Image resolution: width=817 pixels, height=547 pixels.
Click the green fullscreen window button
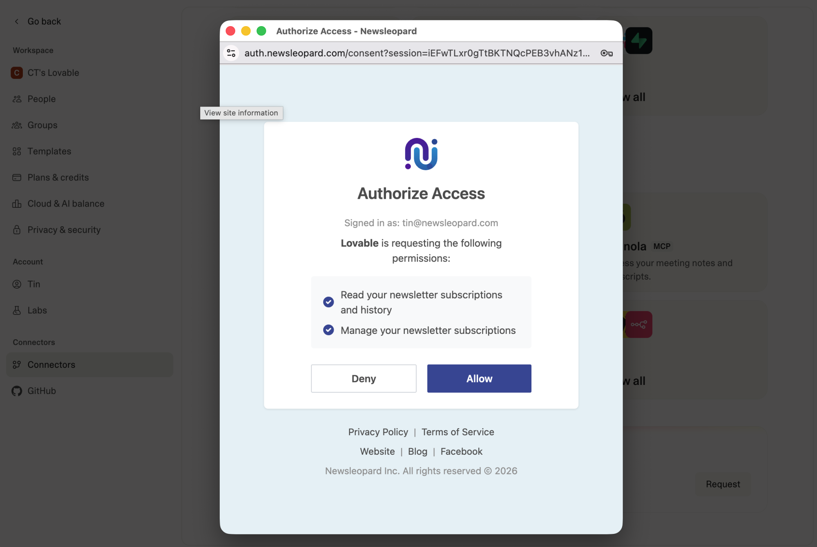point(261,31)
